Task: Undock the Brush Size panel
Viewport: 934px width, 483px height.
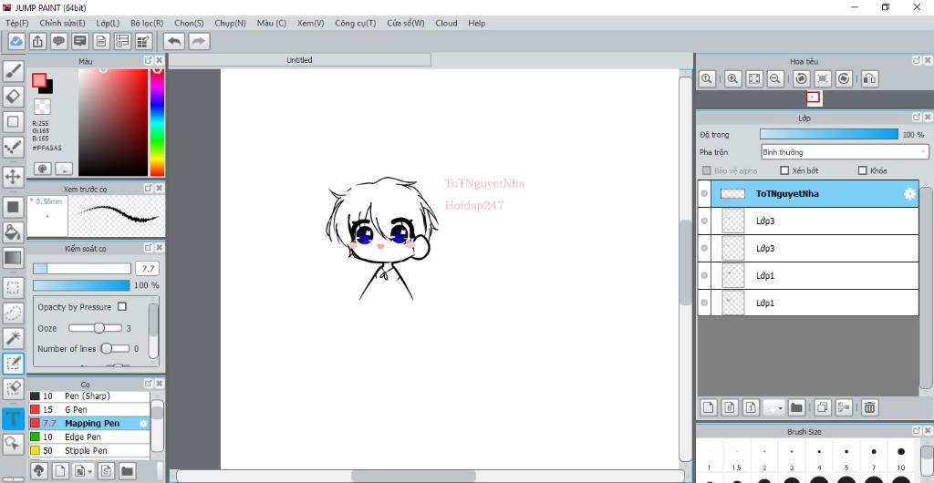Action: (917, 431)
